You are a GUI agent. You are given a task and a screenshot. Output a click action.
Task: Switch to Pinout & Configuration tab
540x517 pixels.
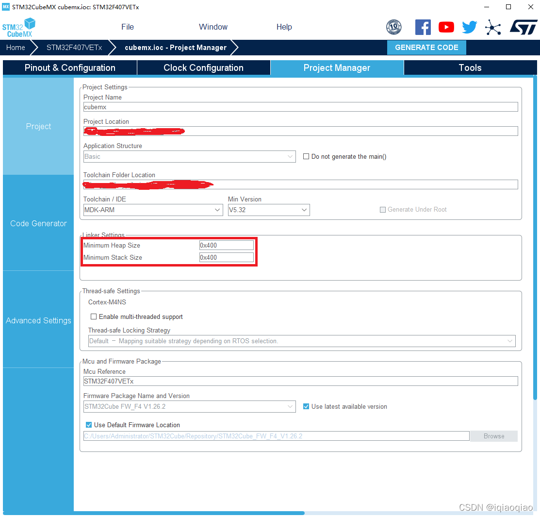(x=70, y=67)
